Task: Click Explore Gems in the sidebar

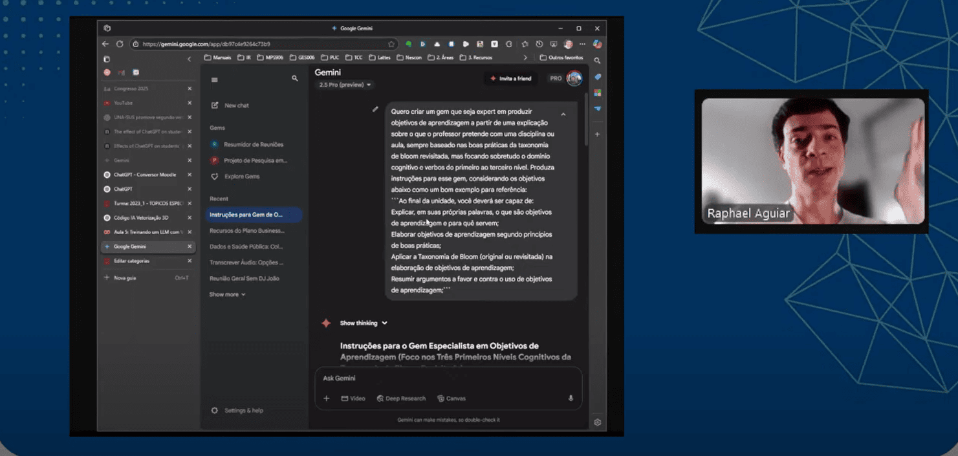Action: (x=235, y=177)
